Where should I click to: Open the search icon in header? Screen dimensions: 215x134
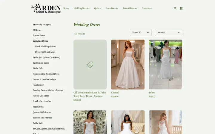[175, 8]
